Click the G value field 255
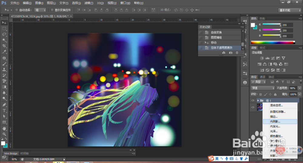Viewport: 303px width, 163px height. [x=287, y=31]
